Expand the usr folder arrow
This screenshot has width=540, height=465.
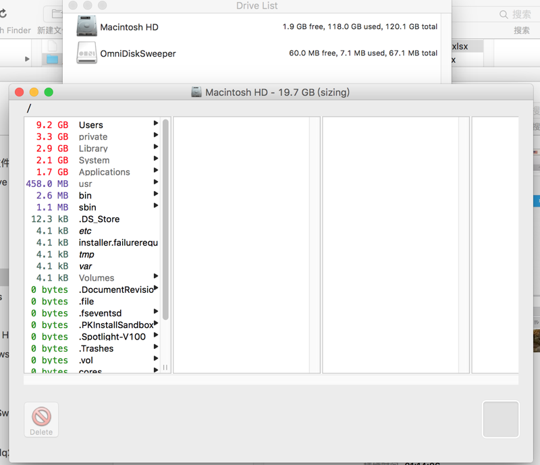[156, 182]
